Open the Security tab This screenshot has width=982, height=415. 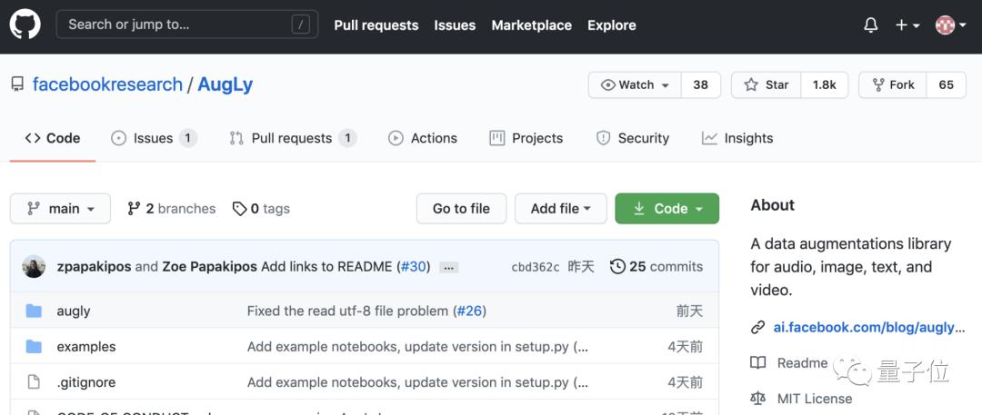coord(633,138)
